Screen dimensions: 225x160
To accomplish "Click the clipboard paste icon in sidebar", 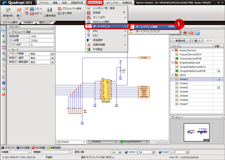I will pyautogui.click(x=4, y=77).
